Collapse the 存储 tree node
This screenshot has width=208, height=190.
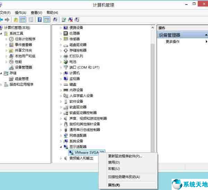click(x=1, y=73)
